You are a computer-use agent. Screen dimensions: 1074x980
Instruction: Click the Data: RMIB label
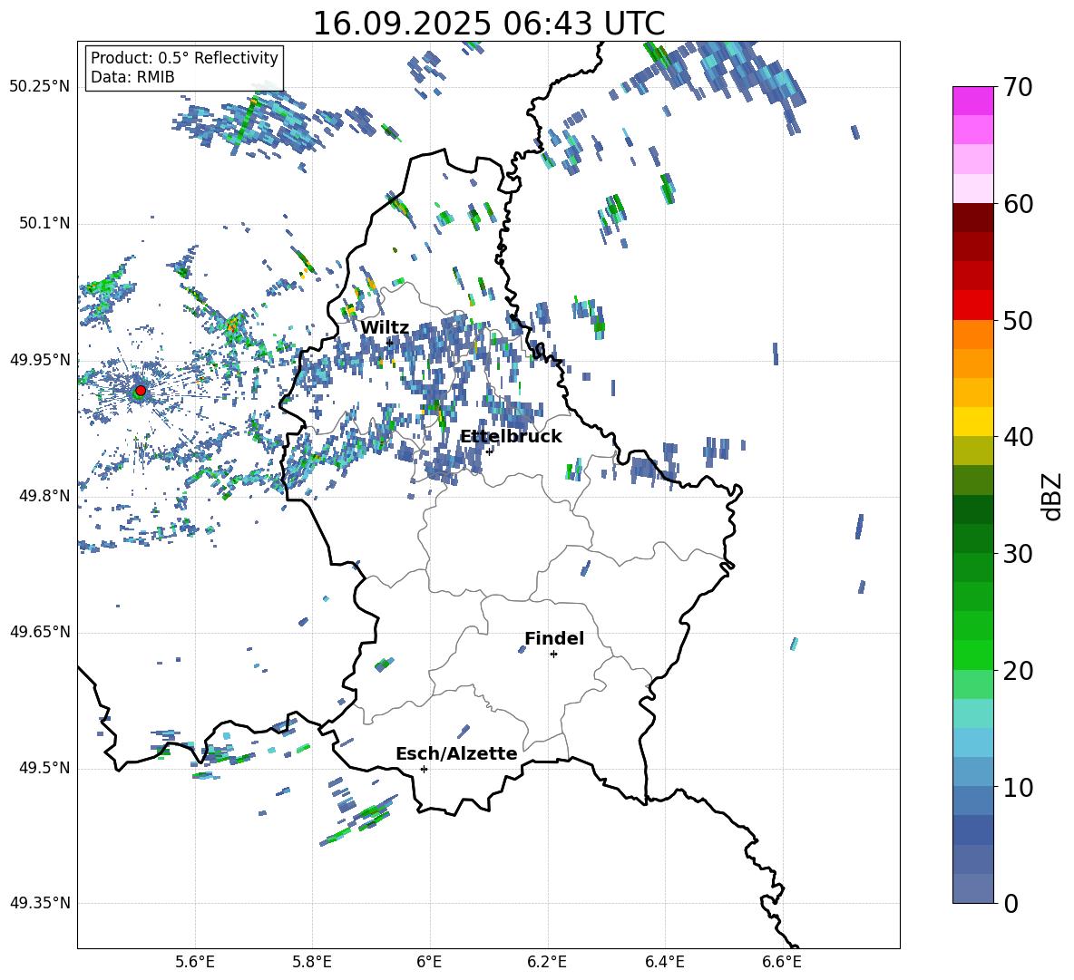(132, 77)
